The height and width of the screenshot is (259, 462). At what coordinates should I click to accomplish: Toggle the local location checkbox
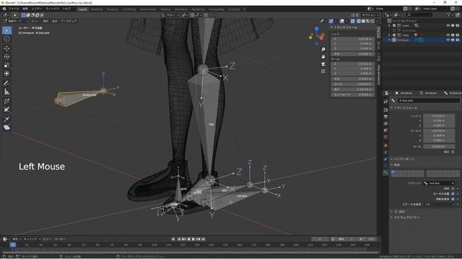coord(453,194)
